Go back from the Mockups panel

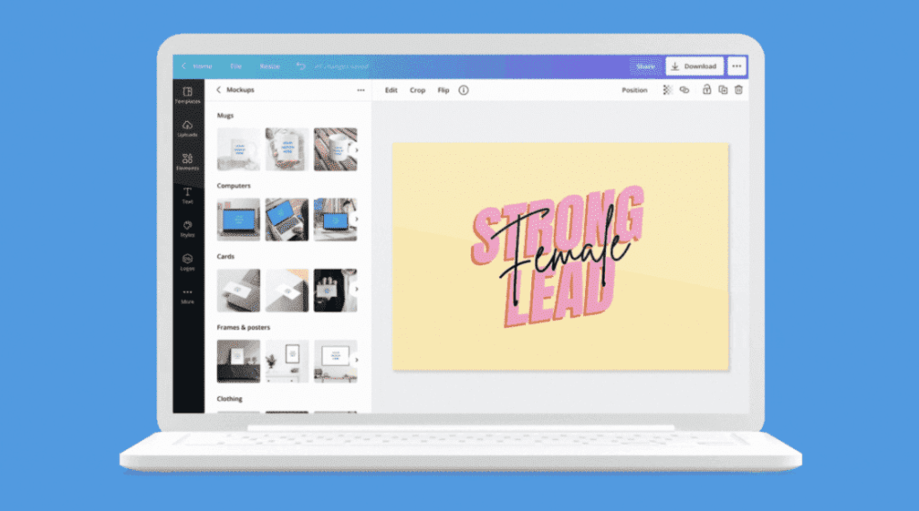coord(219,90)
